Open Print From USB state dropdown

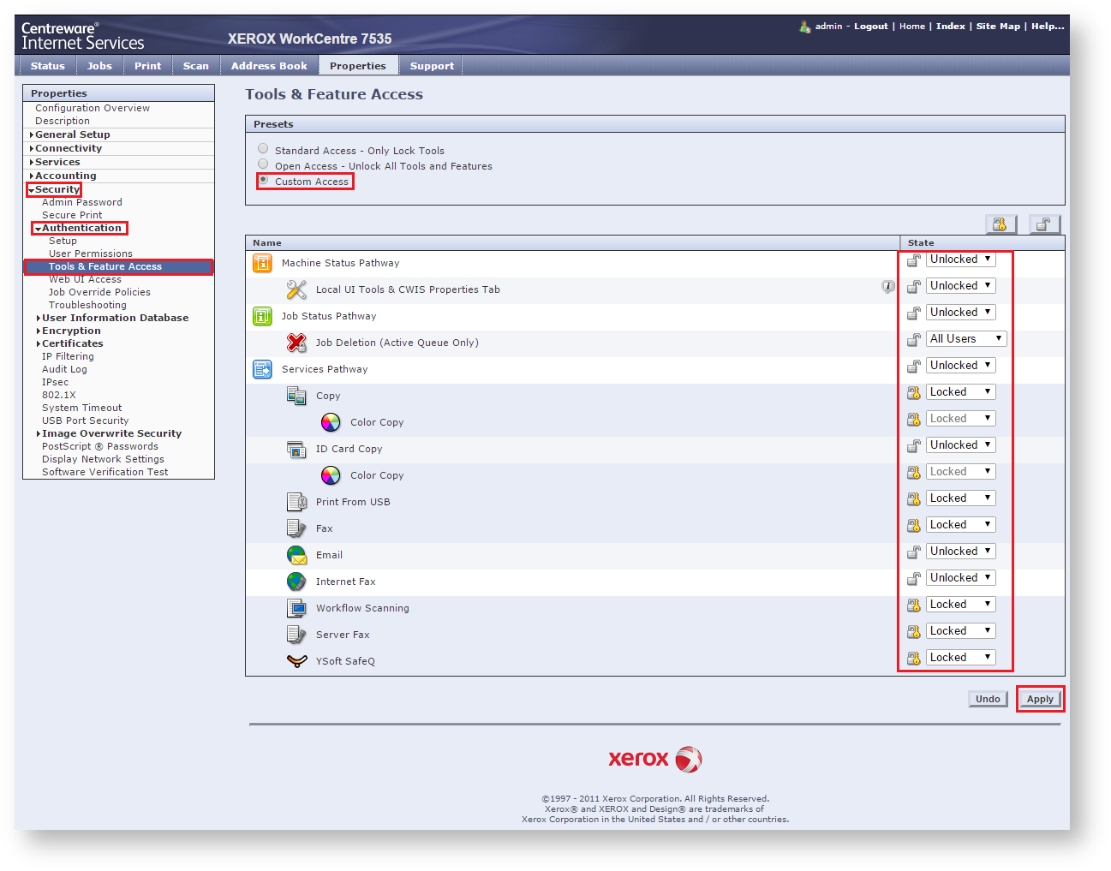tap(960, 498)
